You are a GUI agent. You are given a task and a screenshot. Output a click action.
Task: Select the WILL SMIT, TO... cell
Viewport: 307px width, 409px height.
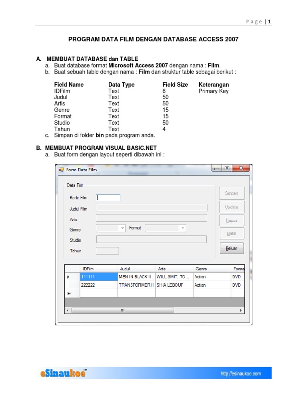pos(174,277)
